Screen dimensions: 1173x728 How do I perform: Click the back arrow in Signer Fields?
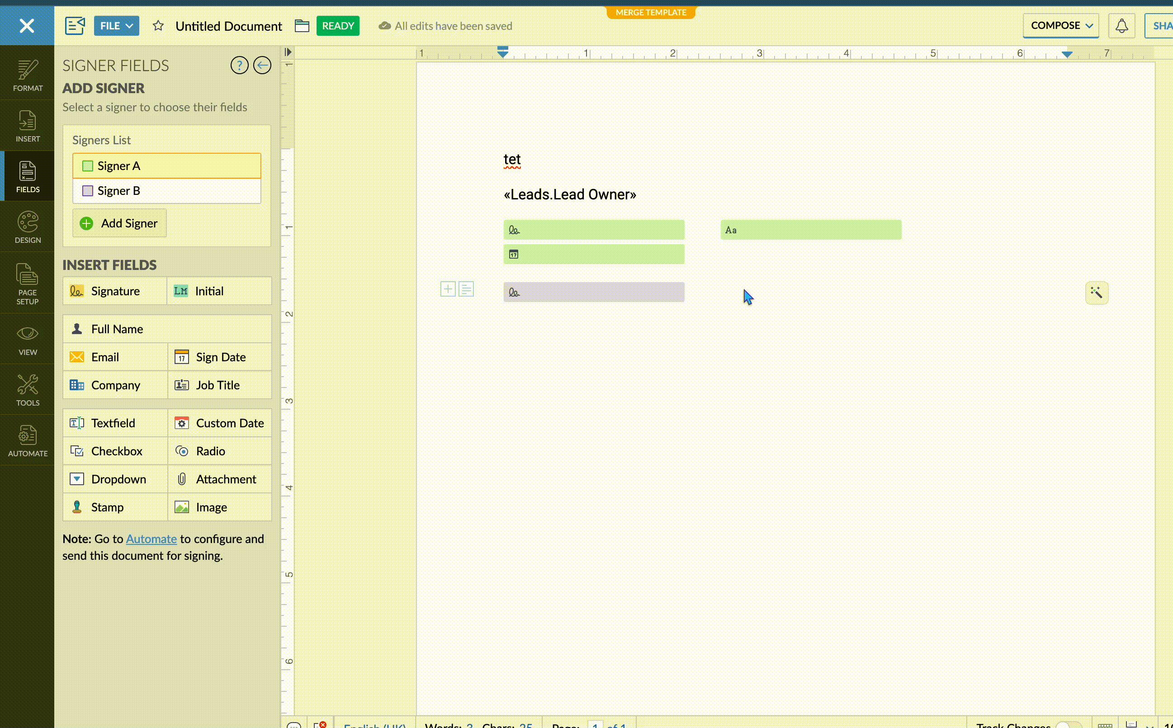click(262, 65)
